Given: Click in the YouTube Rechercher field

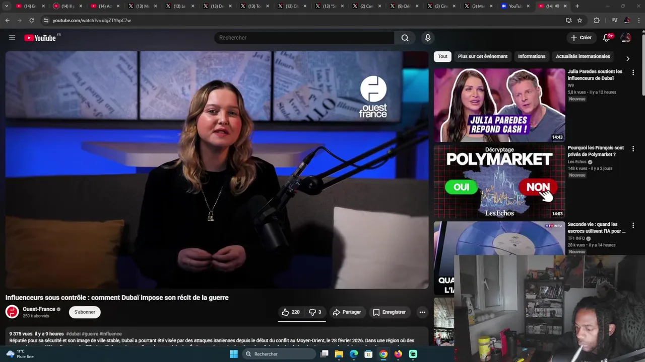Looking at the screenshot, I should (x=304, y=38).
